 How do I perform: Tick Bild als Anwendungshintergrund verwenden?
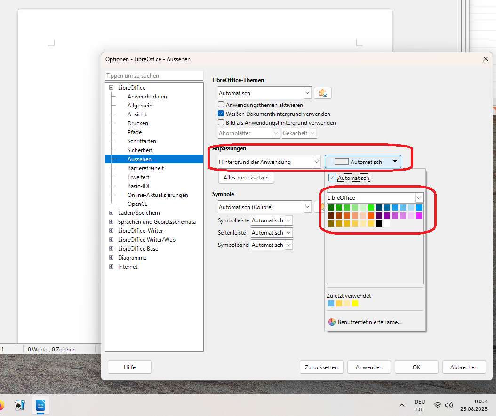[221, 122]
